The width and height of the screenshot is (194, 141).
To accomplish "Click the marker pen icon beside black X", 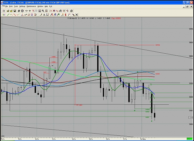I will pyautogui.click(x=73, y=15).
